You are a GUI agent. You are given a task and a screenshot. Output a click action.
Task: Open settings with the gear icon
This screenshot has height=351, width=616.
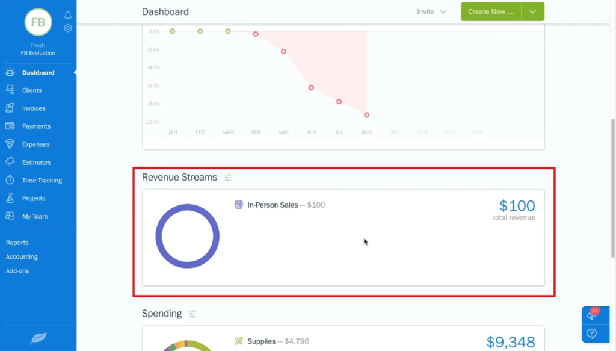point(67,28)
